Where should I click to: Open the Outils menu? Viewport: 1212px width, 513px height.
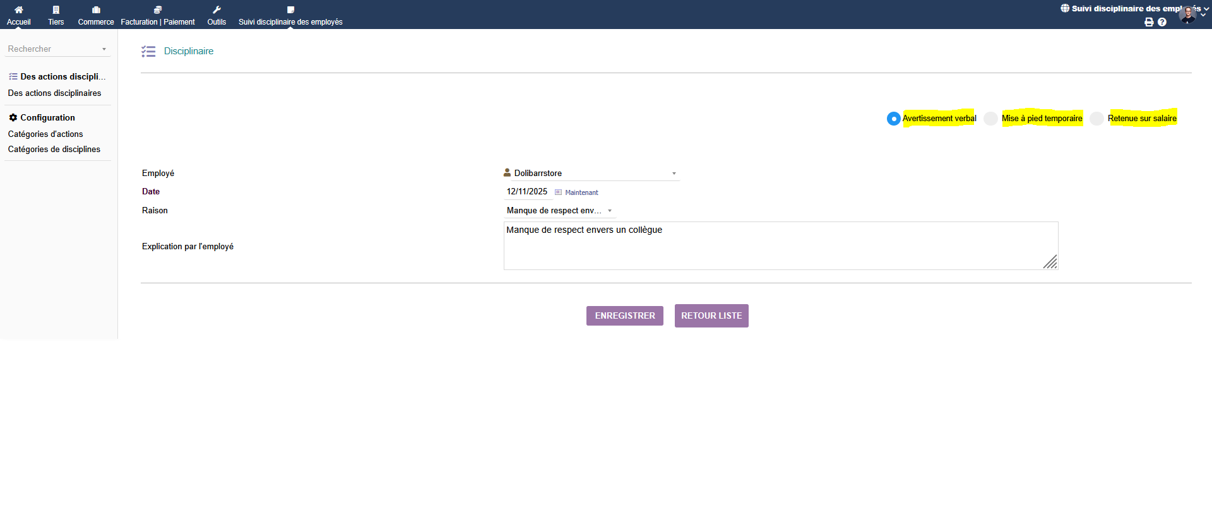point(217,15)
